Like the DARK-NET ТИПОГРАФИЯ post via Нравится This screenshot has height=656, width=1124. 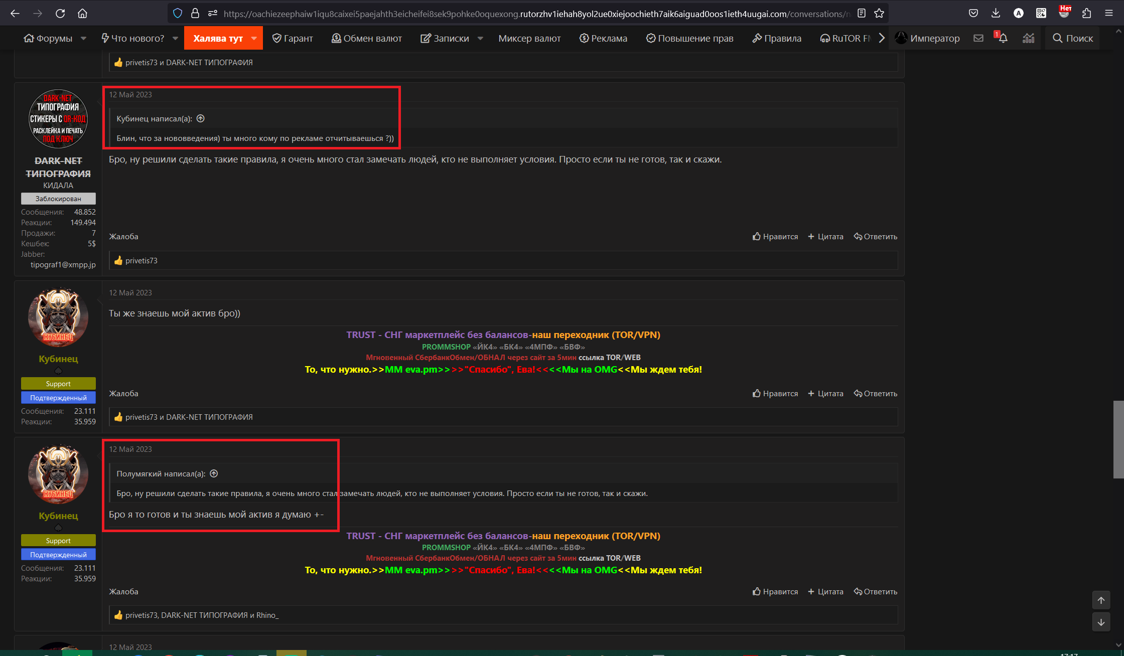775,237
